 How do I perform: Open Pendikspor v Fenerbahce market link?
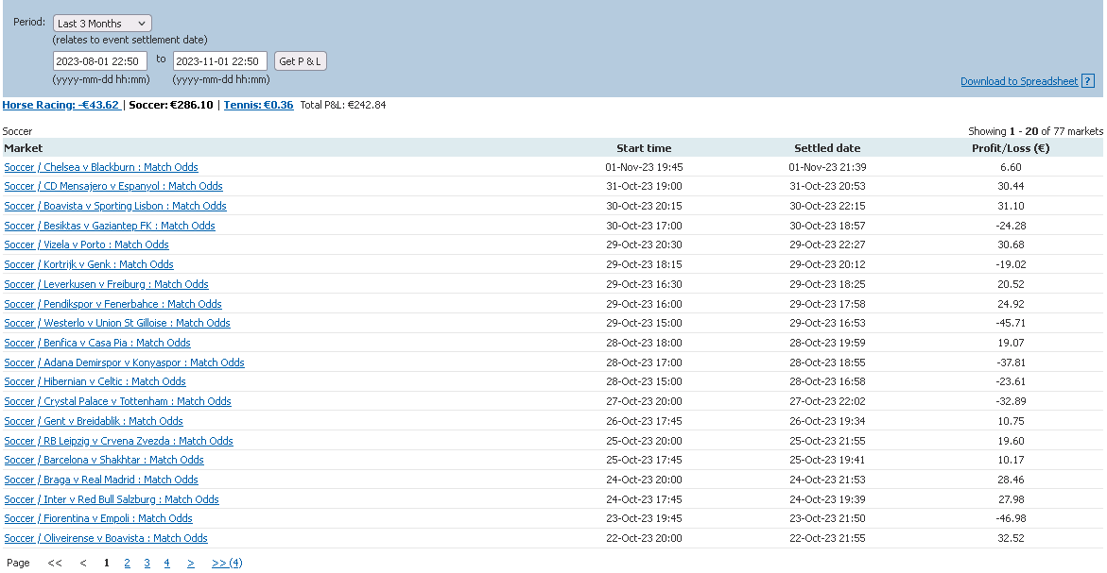coord(112,304)
